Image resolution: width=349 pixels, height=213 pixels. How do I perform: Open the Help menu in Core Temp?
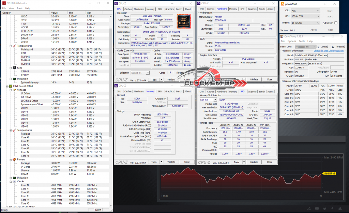point(310,41)
